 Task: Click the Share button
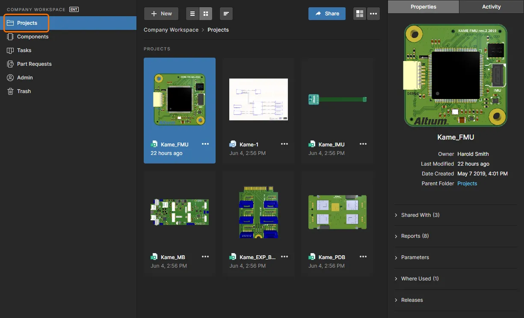327,14
